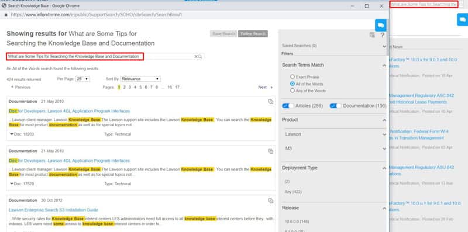Click the blue chat icon in the background window
The height and width of the screenshot is (232, 468).
[x=462, y=20]
